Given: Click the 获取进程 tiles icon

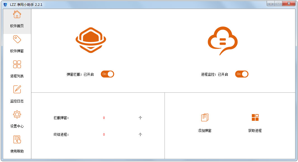Looking at the screenshot, I should (255, 117).
